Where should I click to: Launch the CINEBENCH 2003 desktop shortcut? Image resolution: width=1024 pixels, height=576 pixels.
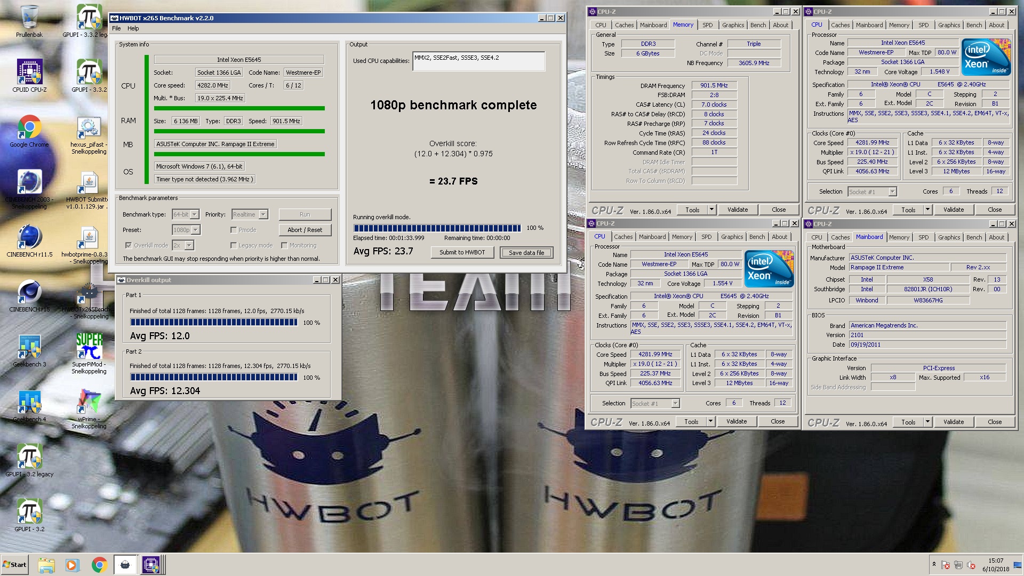click(x=29, y=189)
